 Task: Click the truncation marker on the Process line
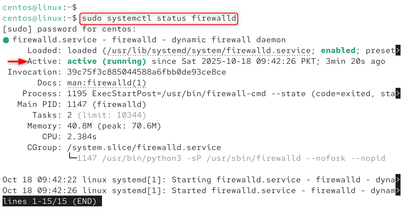pyautogui.click(x=398, y=94)
